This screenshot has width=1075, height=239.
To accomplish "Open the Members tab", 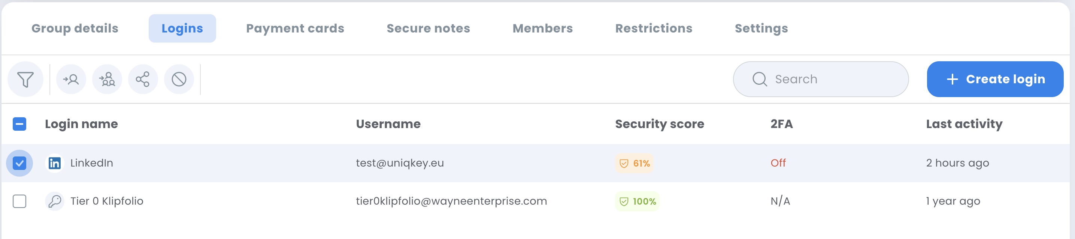I will pyautogui.click(x=542, y=28).
